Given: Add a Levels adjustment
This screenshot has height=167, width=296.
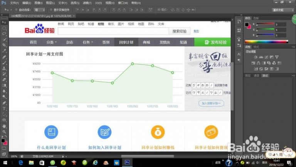Looking at the screenshot, I should (261, 57).
